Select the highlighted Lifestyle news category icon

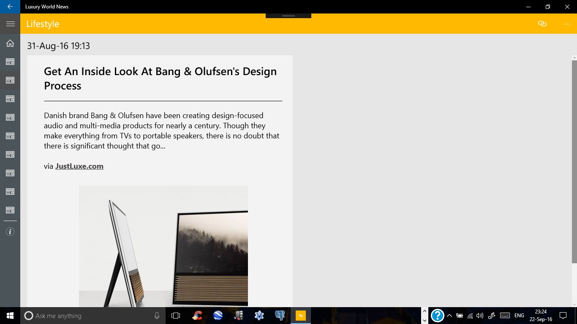(x=10, y=80)
